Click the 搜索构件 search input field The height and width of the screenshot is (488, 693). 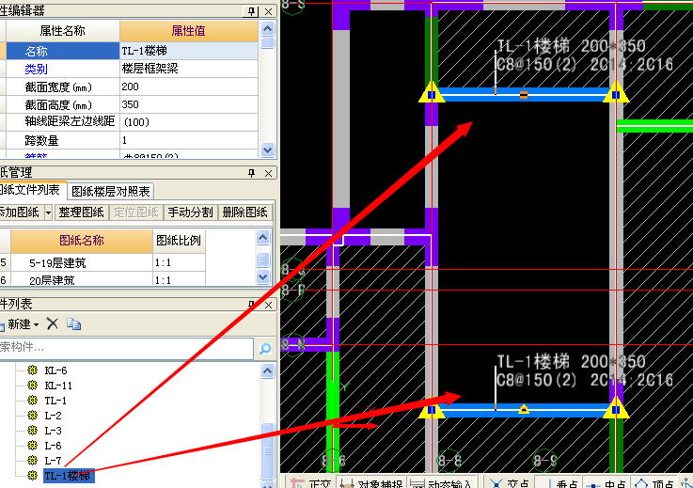pyautogui.click(x=126, y=348)
